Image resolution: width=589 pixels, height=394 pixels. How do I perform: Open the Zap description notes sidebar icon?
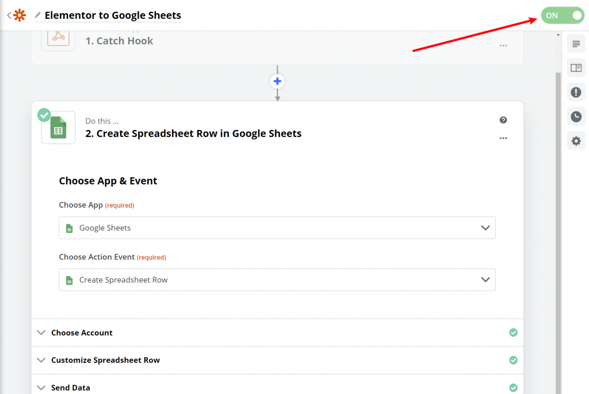576,44
